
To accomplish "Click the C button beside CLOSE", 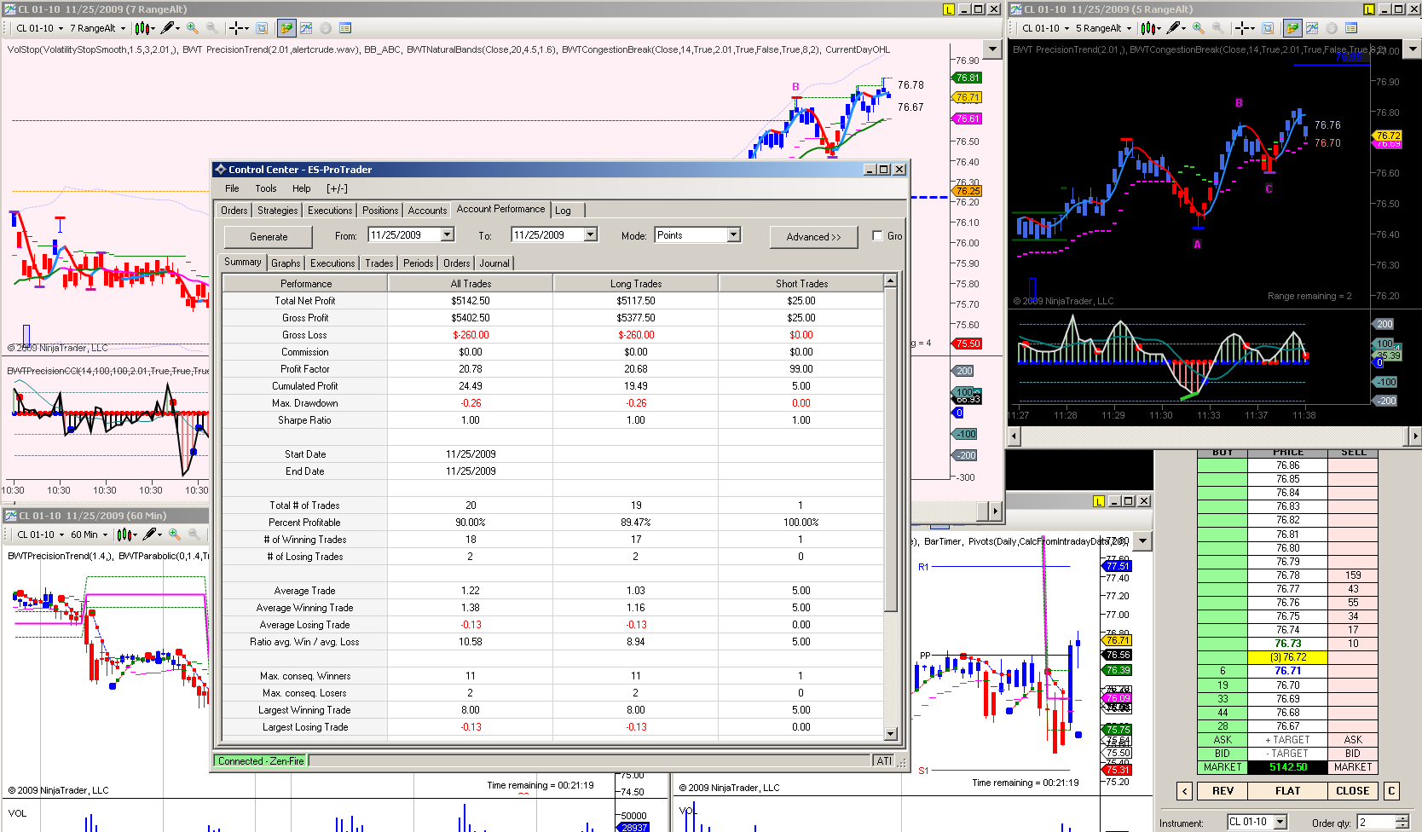I will click(1391, 790).
